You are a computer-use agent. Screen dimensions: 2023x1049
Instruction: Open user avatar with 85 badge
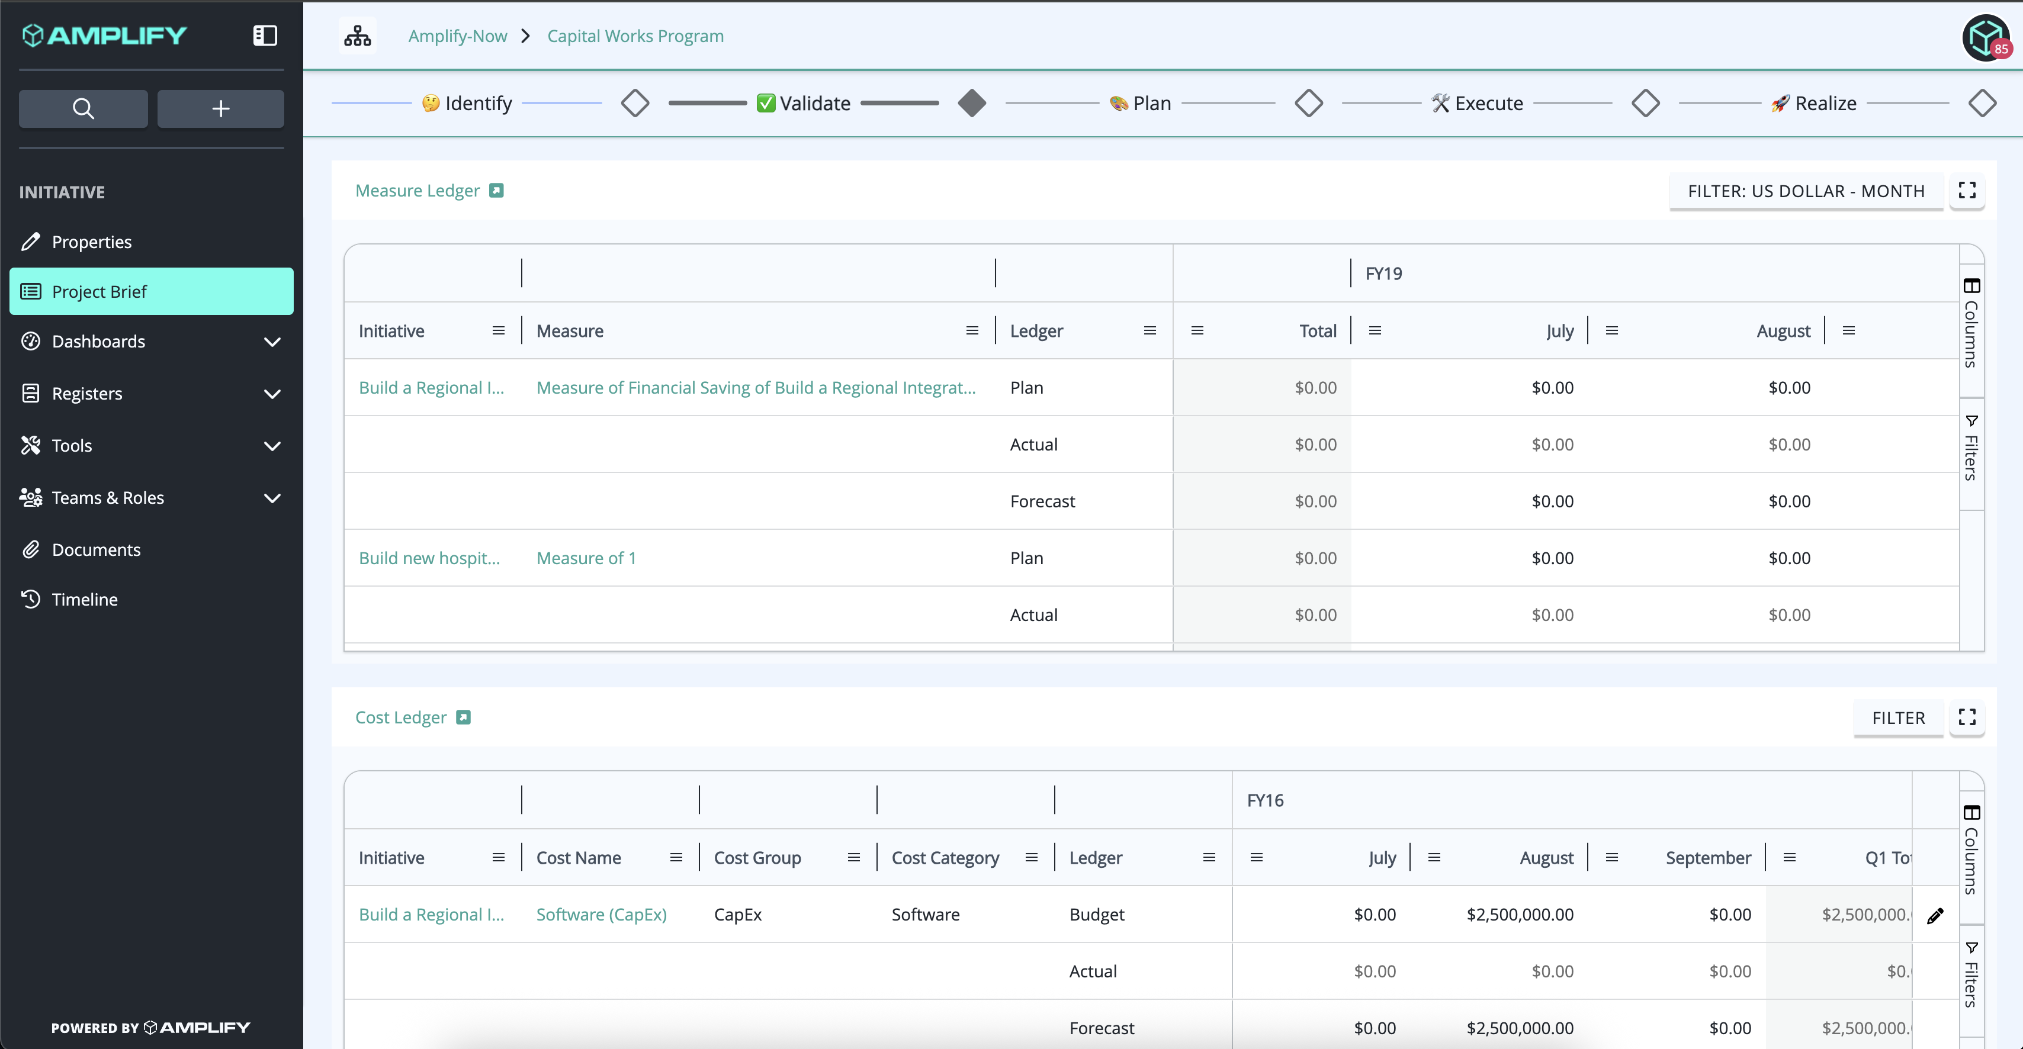(1985, 37)
